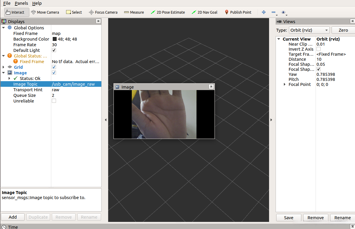Click the Global Options gear icon
The image size is (355, 229).
click(10, 28)
